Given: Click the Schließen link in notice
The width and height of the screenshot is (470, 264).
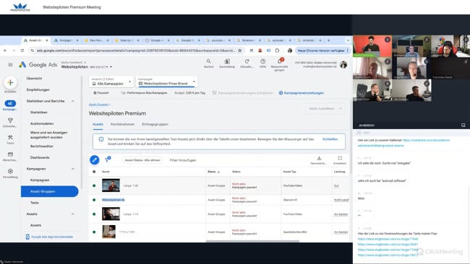Looking at the screenshot, I should (330, 139).
